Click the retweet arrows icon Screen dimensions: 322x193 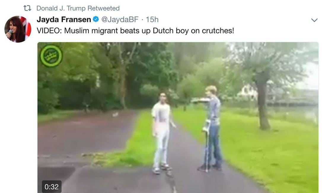pos(27,8)
